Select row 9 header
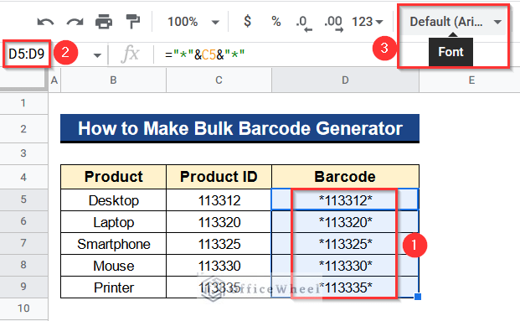 [23, 287]
